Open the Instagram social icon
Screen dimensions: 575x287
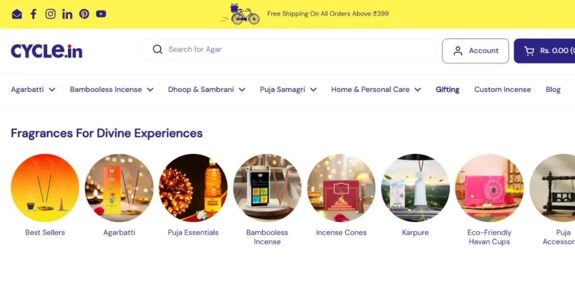coord(51,14)
